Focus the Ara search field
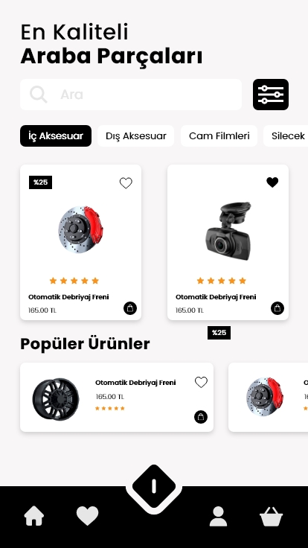Viewport: 308px width, 548px height. coord(131,95)
